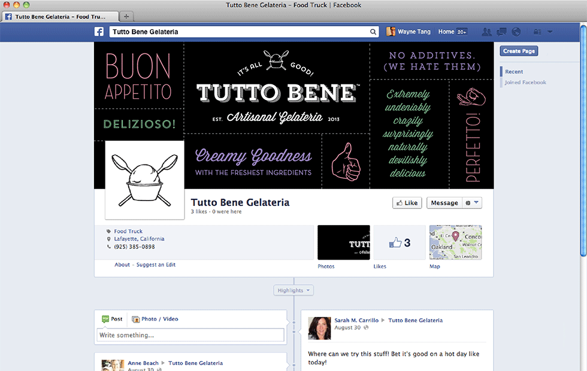The height and width of the screenshot is (371, 587).
Task: Click the Photos label link
Action: tap(326, 266)
